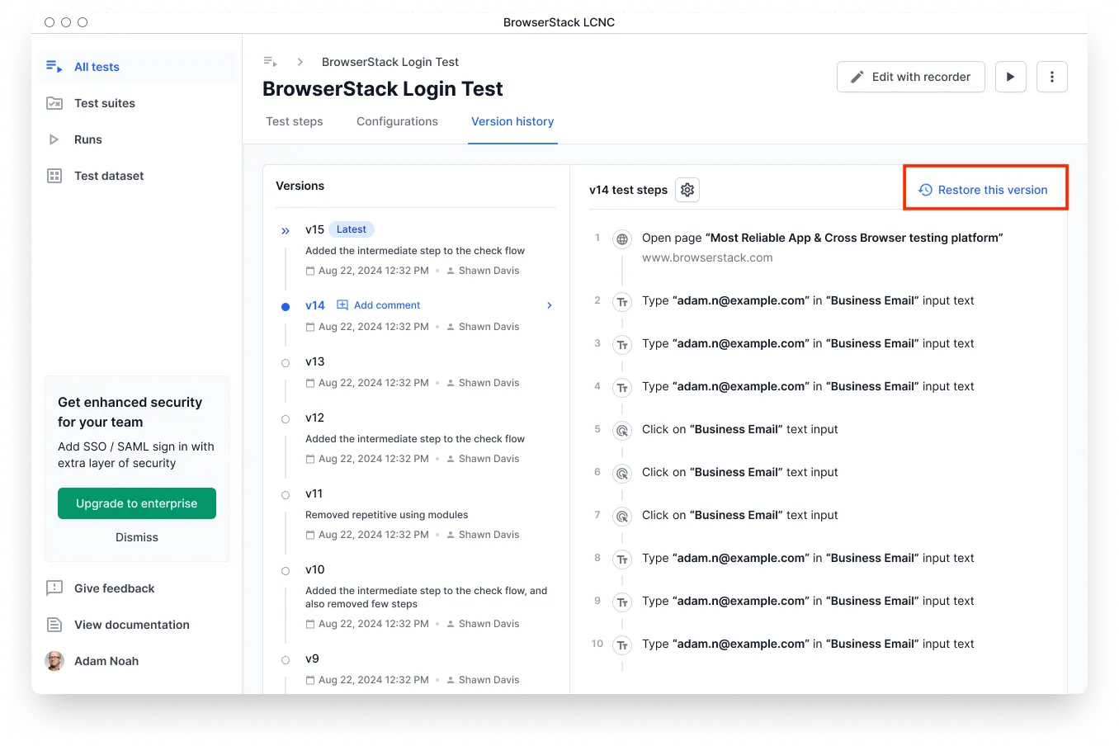Open version v13 label

pos(314,361)
